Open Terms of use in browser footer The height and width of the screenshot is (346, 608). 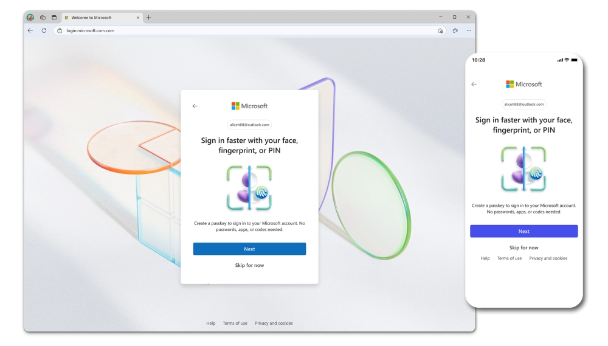[235, 324]
